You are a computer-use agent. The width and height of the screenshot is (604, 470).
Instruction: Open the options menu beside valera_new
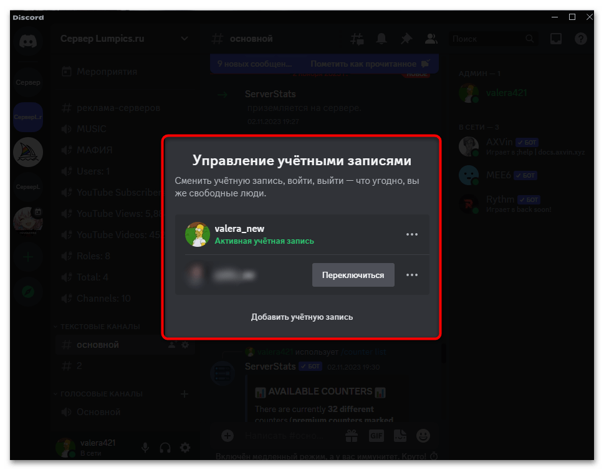411,234
